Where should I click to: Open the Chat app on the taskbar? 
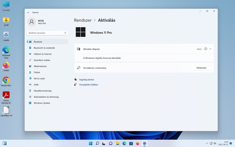click(111, 143)
